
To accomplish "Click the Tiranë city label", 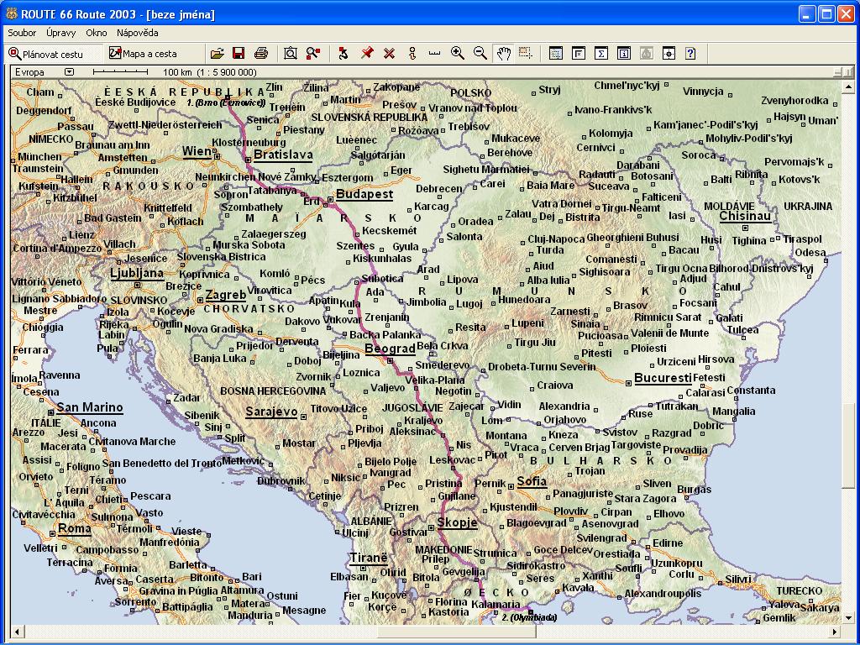I will point(369,558).
